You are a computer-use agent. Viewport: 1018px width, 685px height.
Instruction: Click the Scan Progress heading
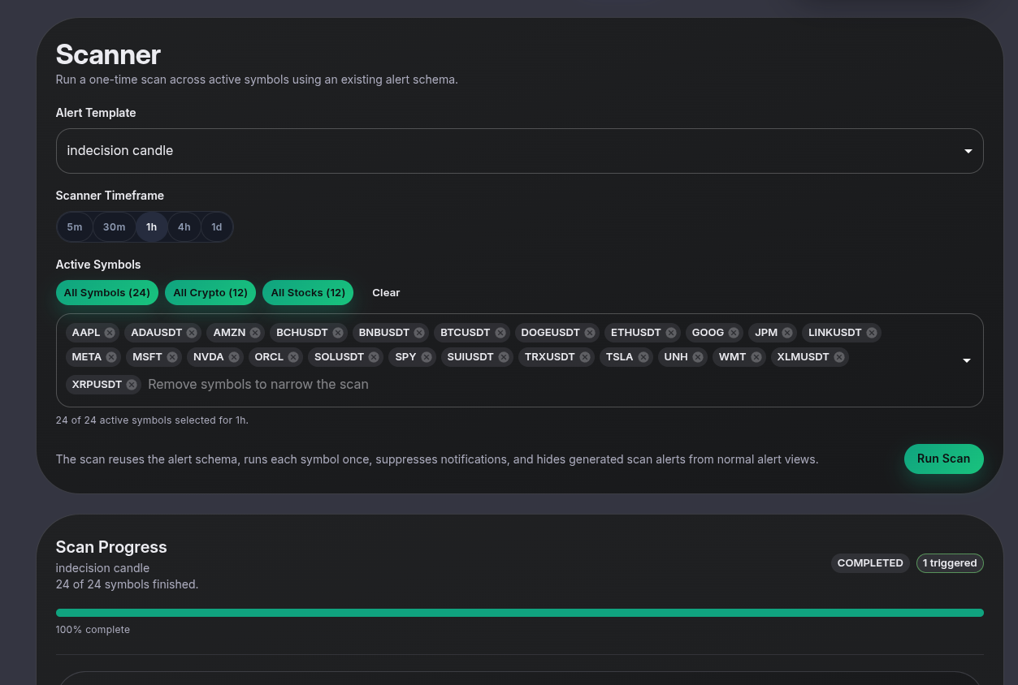tap(111, 547)
